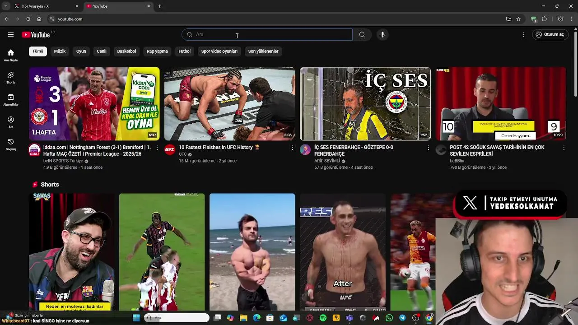
Task: Open options menu for UFC Fastest Finishes video
Action: tap(293, 148)
